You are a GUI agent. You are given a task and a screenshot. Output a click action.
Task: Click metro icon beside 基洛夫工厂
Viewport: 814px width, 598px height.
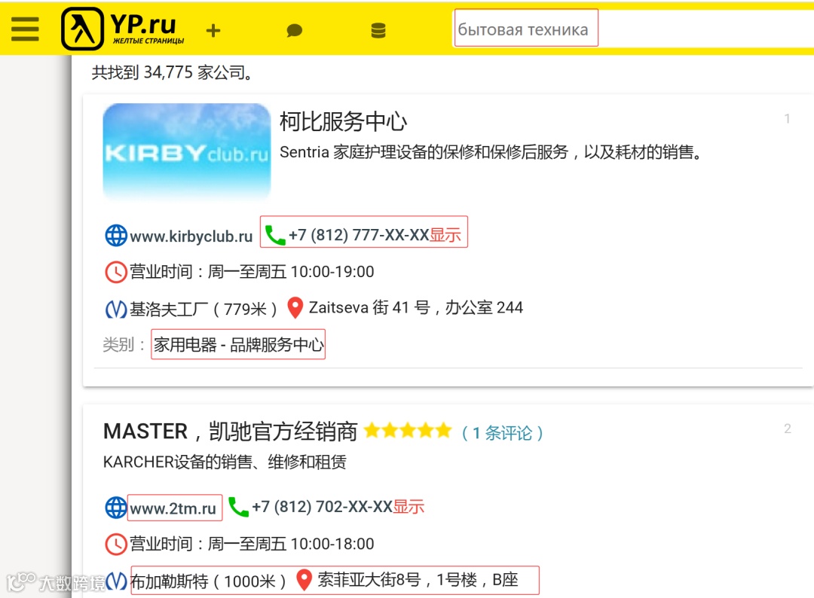click(116, 309)
